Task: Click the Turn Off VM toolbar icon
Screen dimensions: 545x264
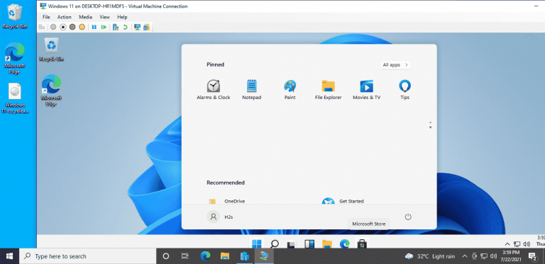Action: tap(62, 27)
